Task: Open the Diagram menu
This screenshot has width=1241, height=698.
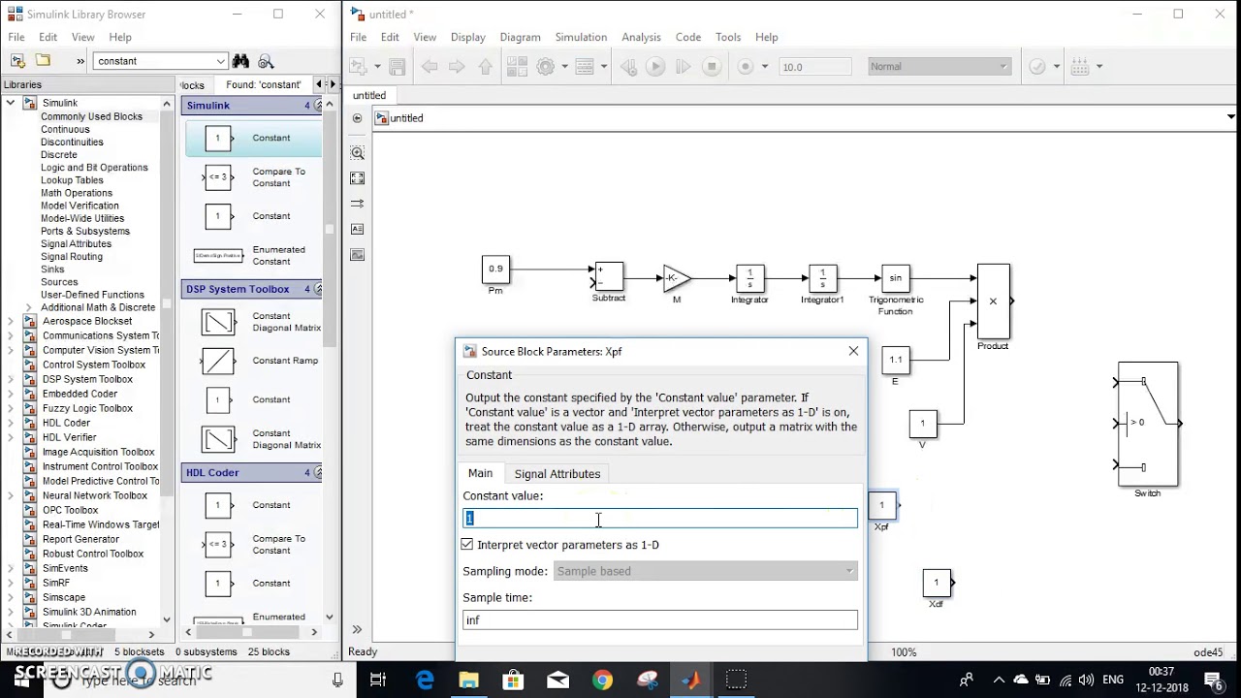Action: 520,37
